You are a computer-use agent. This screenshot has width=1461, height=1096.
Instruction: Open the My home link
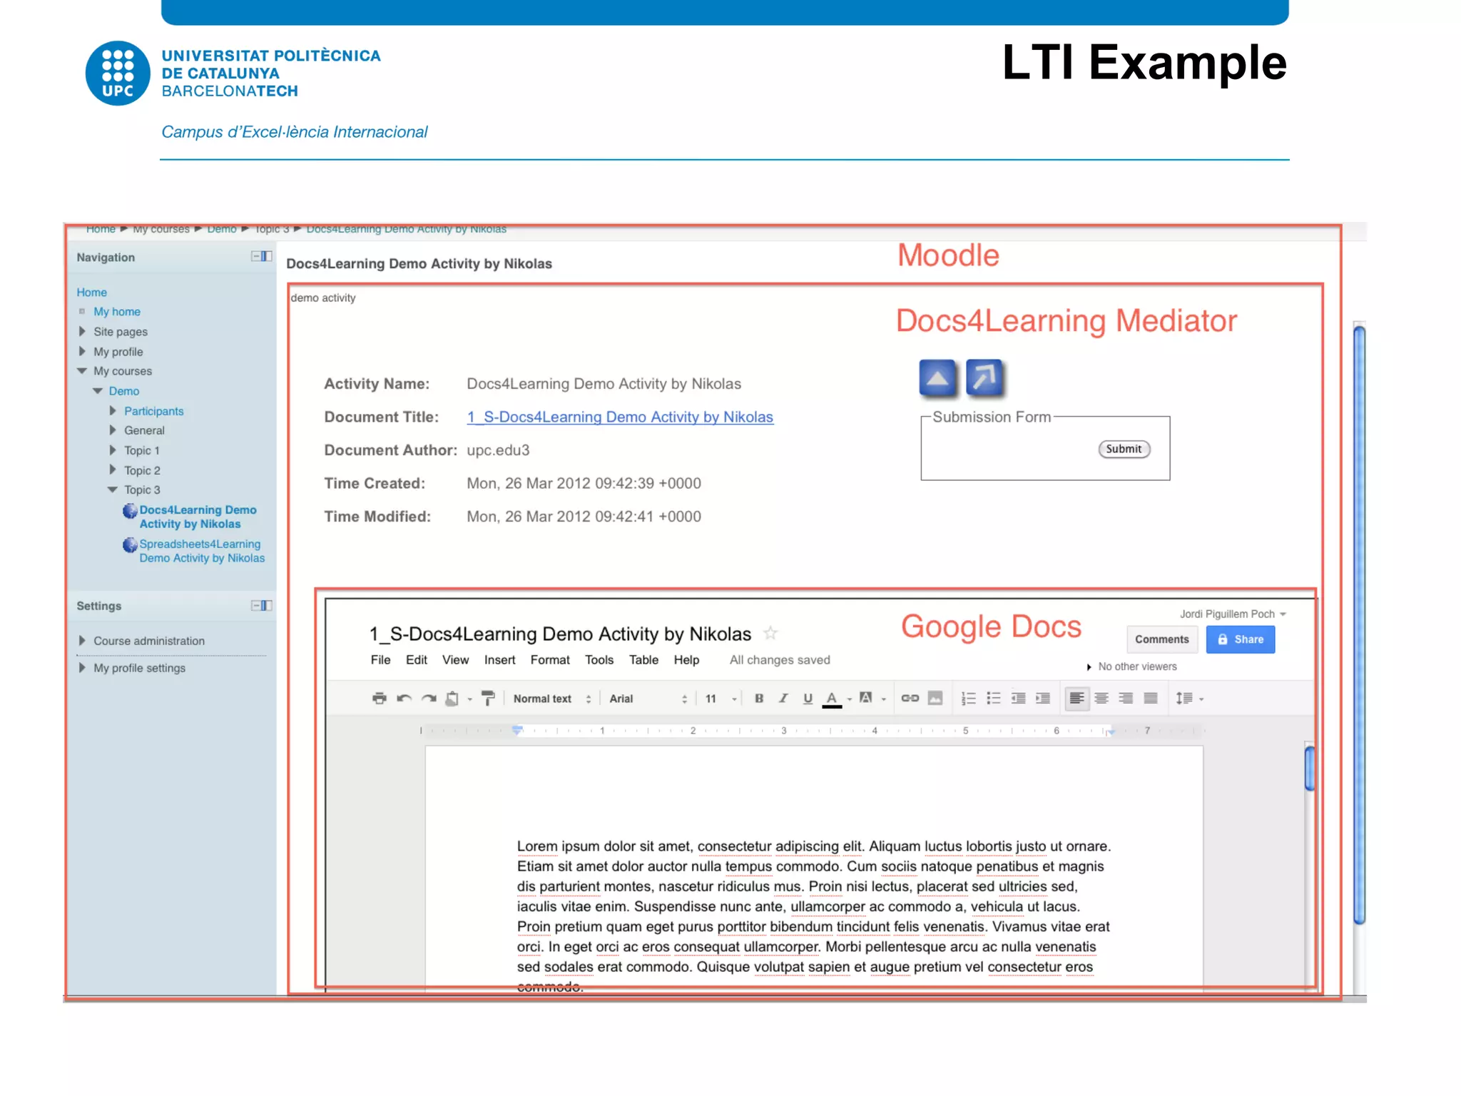[x=117, y=312]
